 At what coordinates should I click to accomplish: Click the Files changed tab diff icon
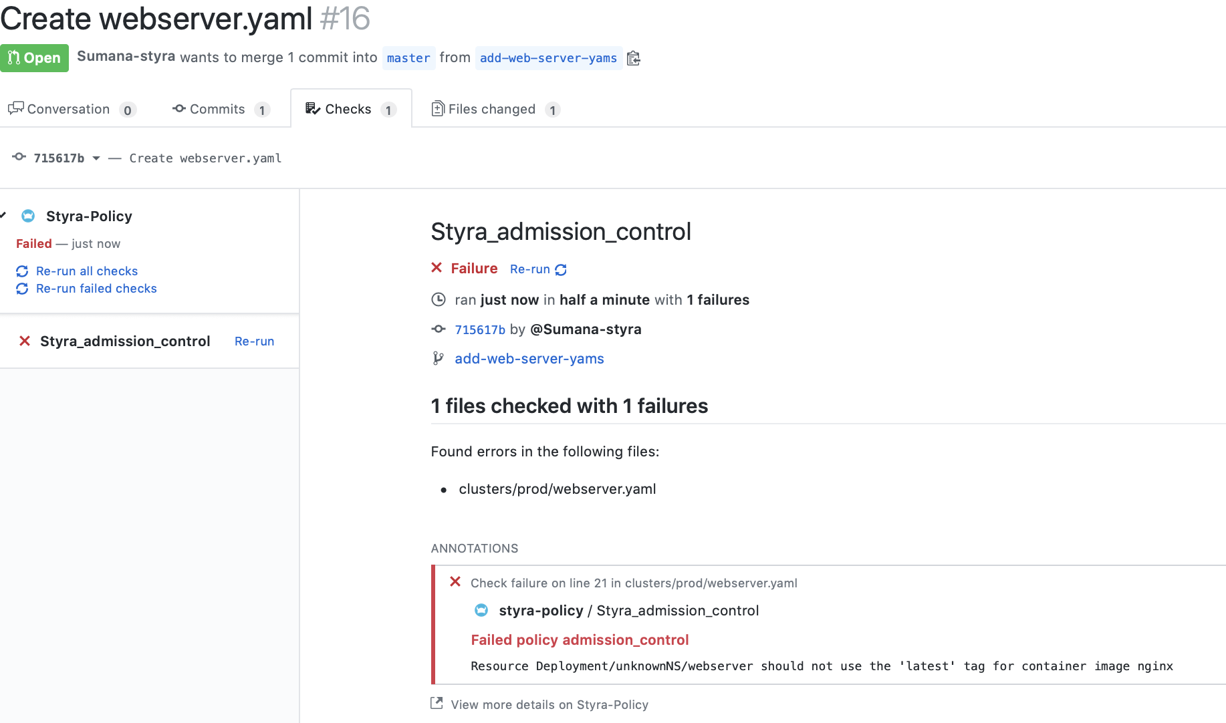(x=438, y=108)
